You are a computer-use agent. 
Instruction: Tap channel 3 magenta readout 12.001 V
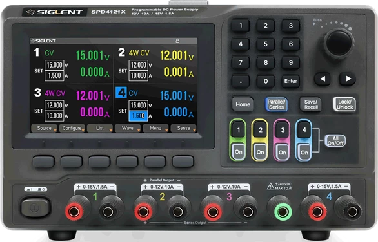(93, 96)
